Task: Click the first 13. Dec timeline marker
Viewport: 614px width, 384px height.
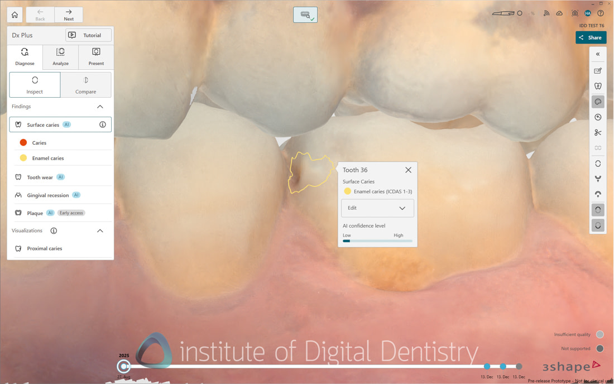Action: coord(487,367)
